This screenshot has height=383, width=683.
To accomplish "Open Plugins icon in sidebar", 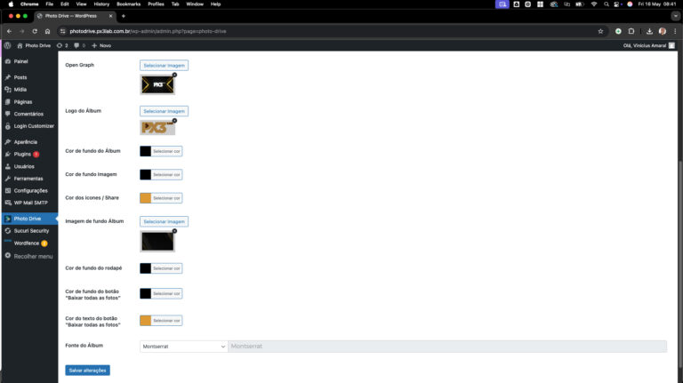I will pos(8,154).
